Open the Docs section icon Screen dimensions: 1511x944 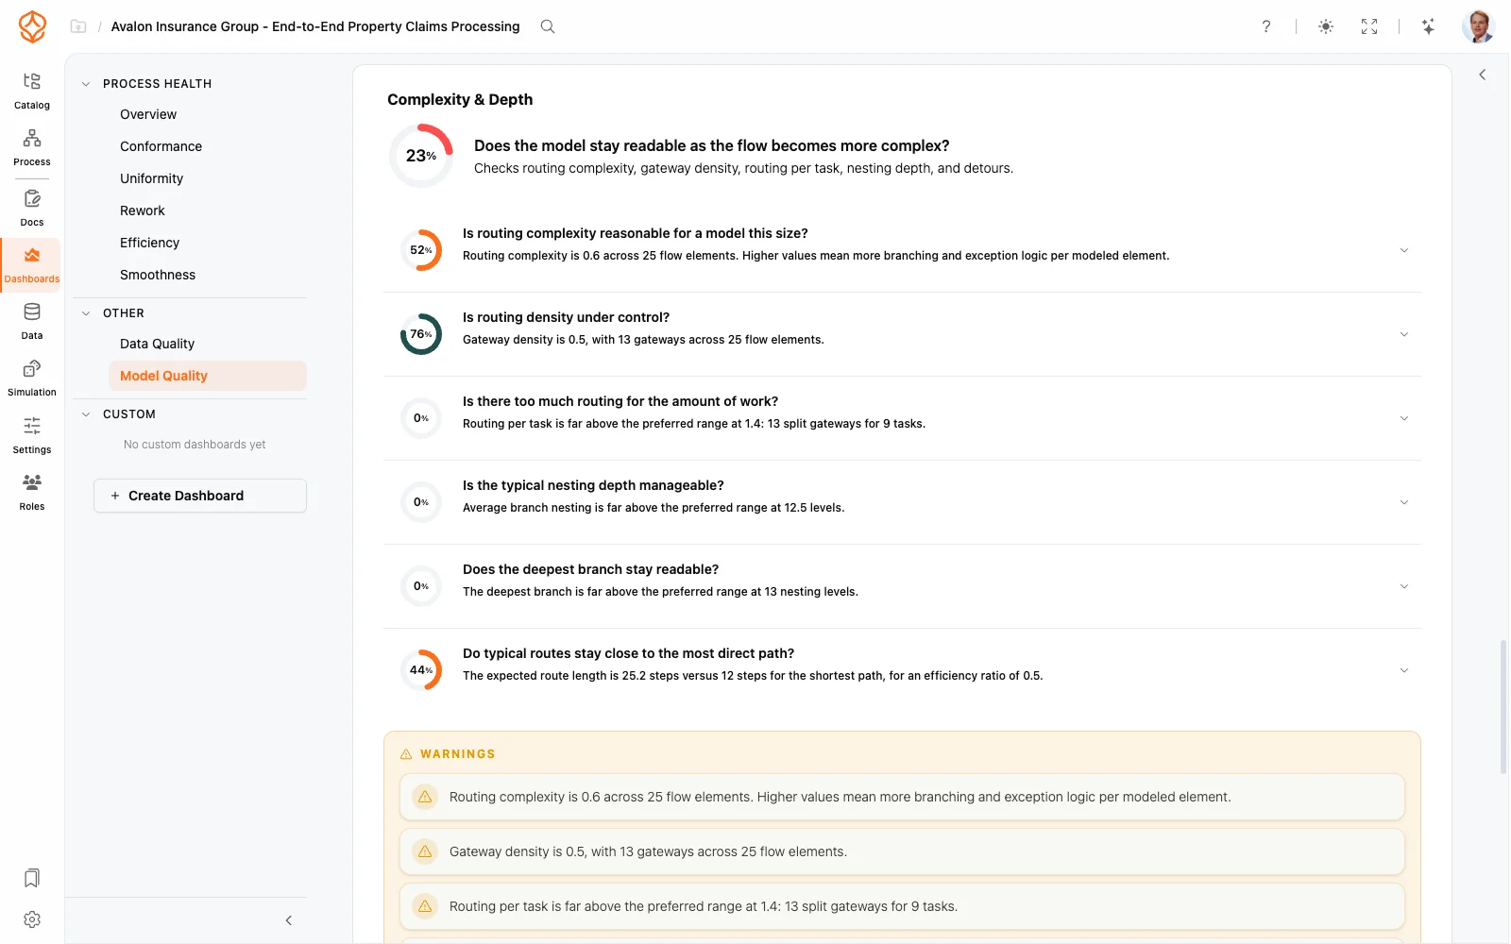coord(32,199)
